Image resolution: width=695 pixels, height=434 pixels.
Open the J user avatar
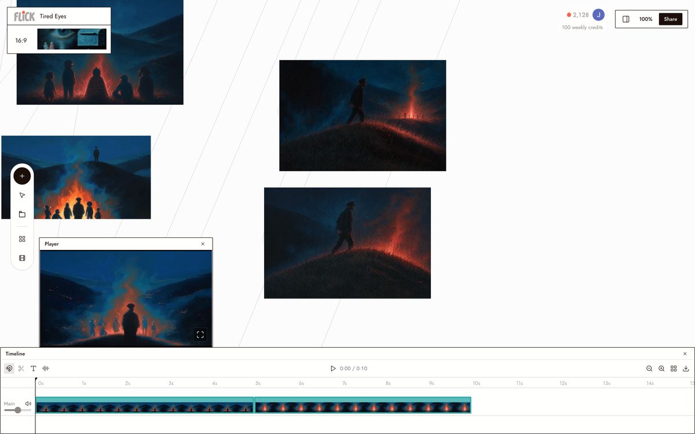598,15
